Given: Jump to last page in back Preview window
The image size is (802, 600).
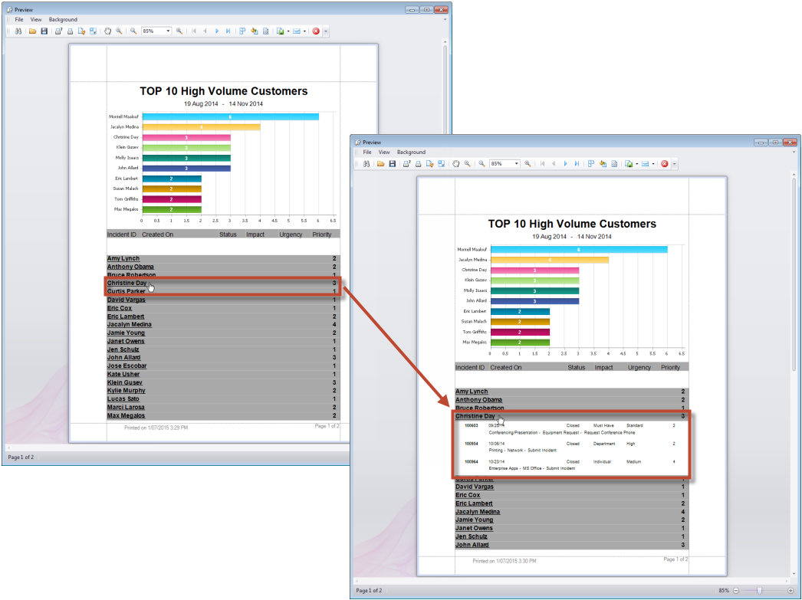Looking at the screenshot, I should point(228,31).
